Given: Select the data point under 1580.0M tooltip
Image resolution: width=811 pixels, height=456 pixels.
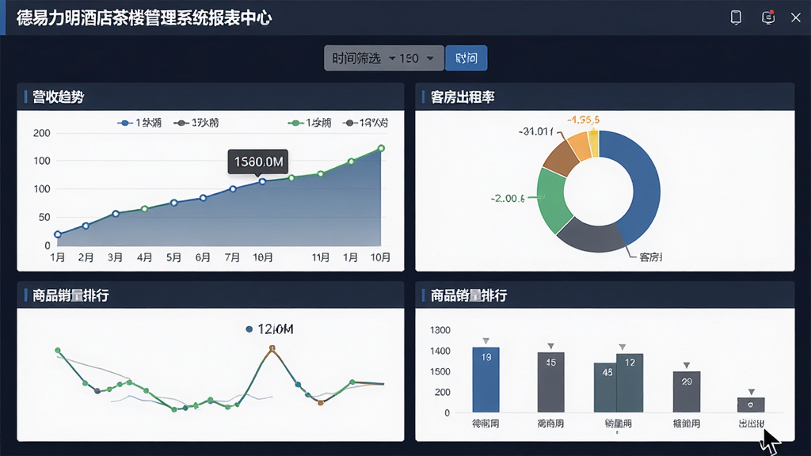Looking at the screenshot, I should (262, 181).
